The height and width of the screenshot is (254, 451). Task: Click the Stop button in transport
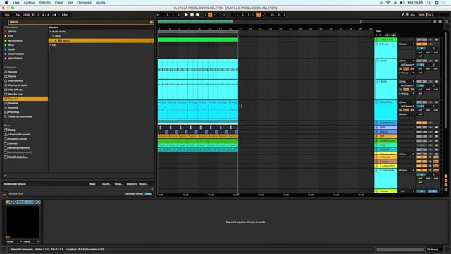[x=192, y=15]
